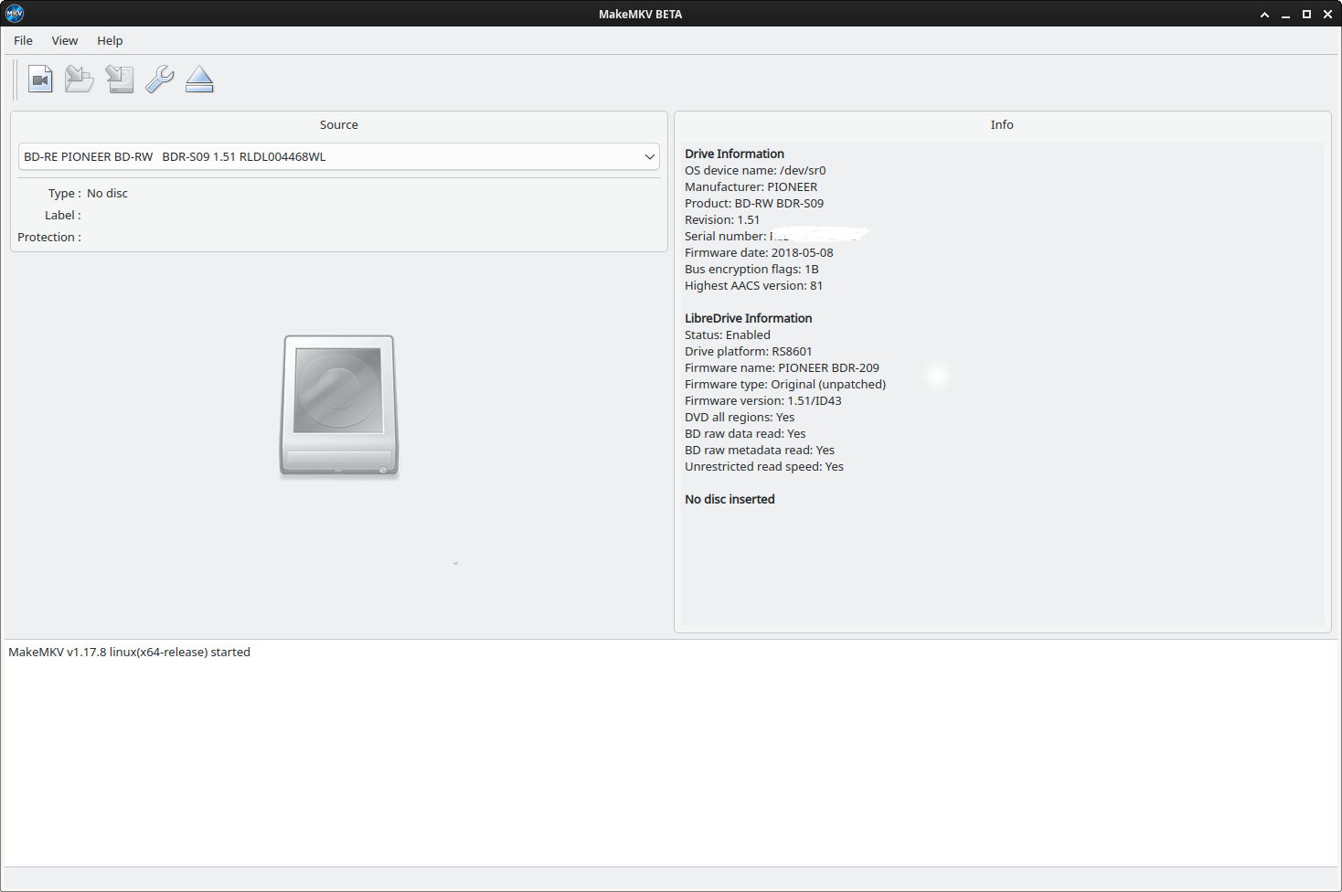The width and height of the screenshot is (1342, 892).
Task: Select the open video files icon
Action: pyautogui.click(x=40, y=80)
